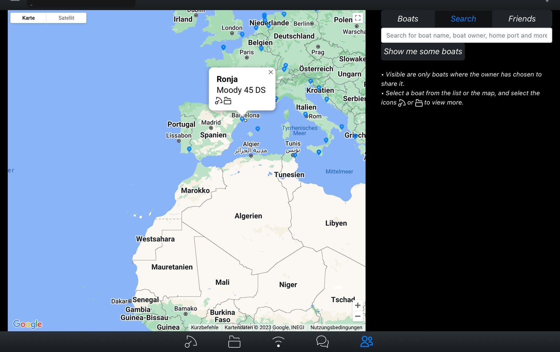Screen dimensions: 560x352
Task: Select the blue friends icon in bottom bar
Action: 366,341
